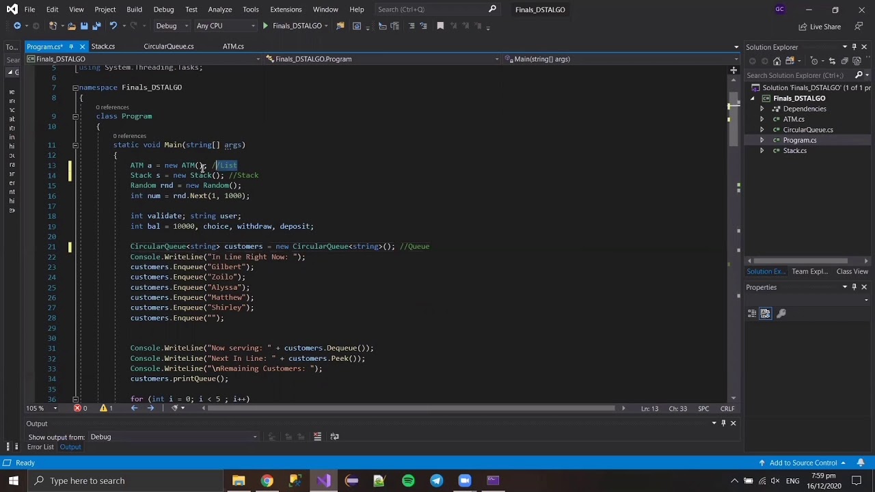Click the Save All icon
Viewport: 875px width, 492px height.
[x=96, y=26]
